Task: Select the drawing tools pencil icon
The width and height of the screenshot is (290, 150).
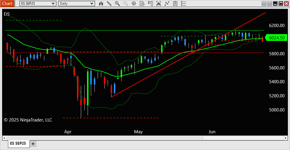Action: [109, 4]
